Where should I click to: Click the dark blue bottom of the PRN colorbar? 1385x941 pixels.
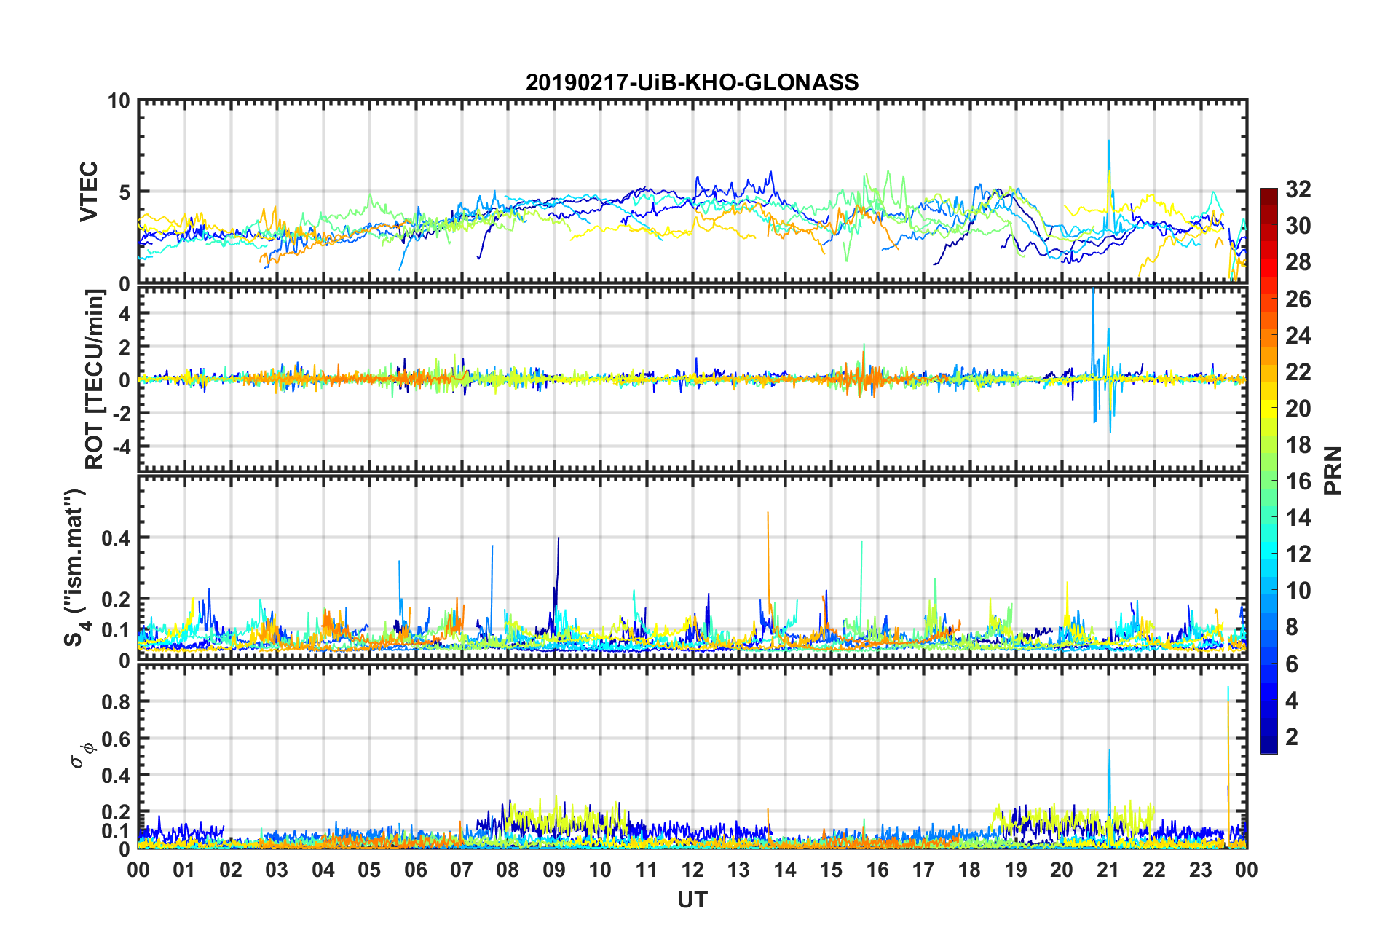click(1268, 744)
